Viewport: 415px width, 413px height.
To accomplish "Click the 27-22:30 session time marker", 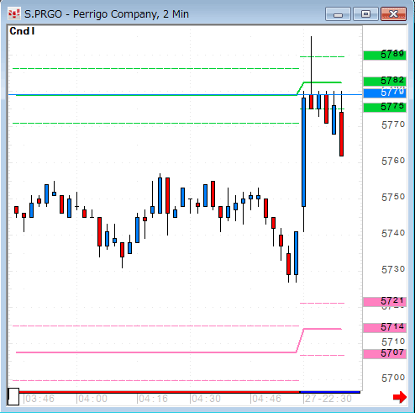I will (x=328, y=399).
